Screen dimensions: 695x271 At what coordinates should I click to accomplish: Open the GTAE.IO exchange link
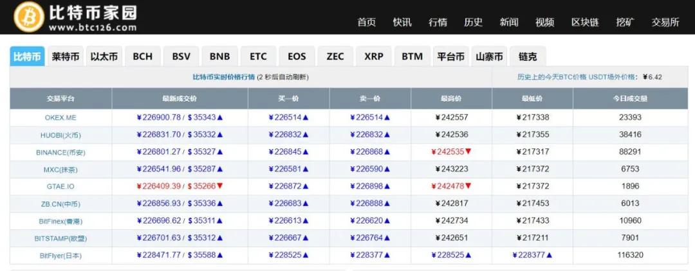click(60, 186)
